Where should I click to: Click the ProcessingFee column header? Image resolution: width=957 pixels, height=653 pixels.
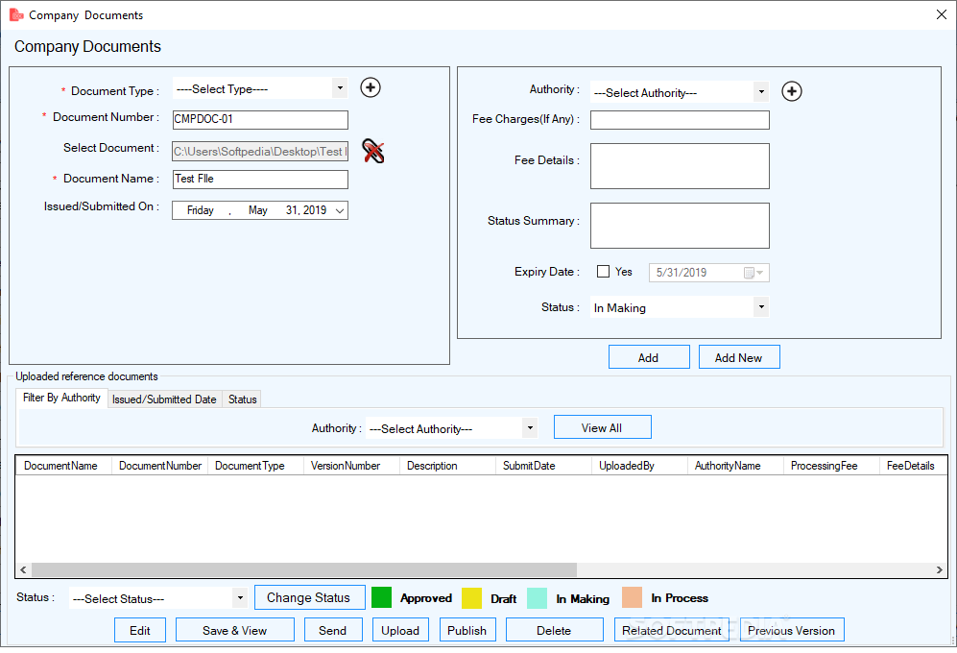[x=831, y=466]
